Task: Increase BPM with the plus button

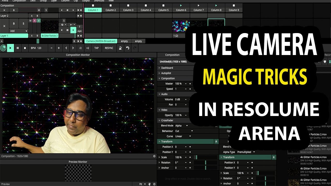Action: (x=59, y=48)
